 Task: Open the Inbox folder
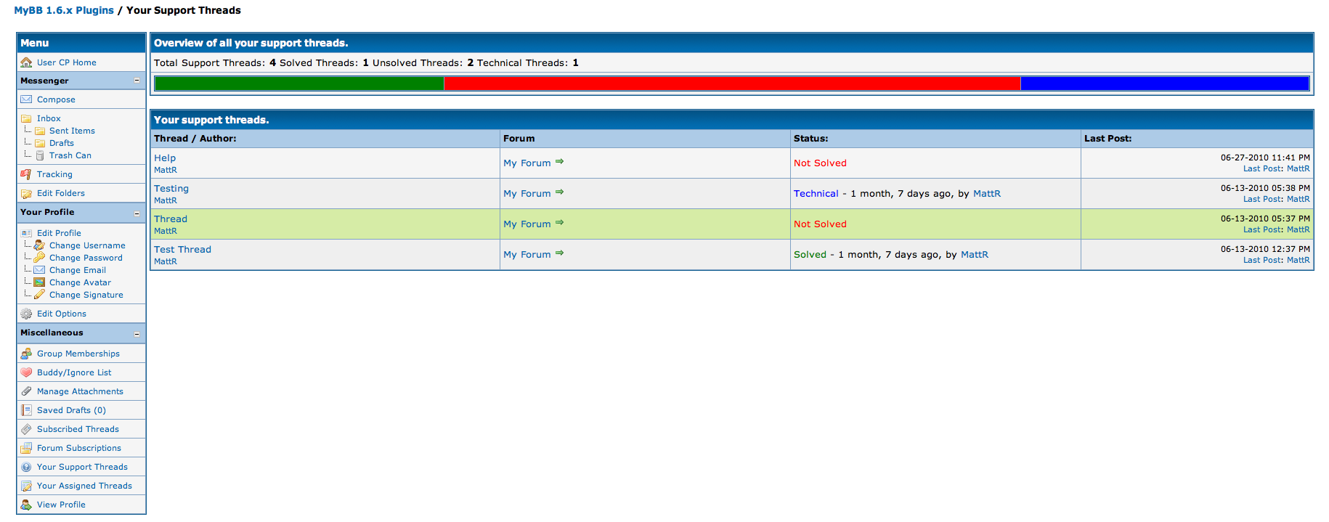coord(49,118)
